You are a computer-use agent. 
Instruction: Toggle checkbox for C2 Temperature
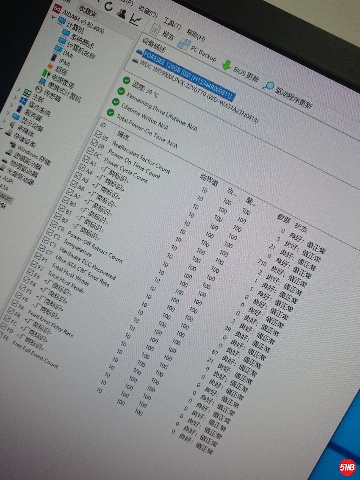(50, 232)
